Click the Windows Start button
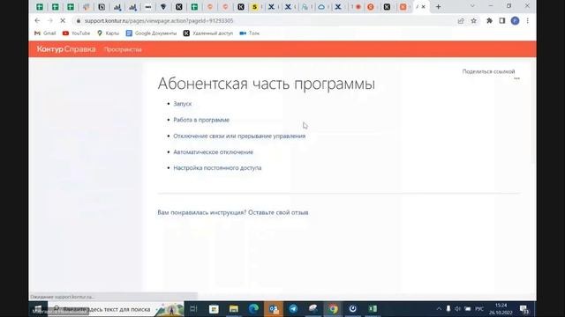Screen dimensions: 565x317 [x=38, y=309]
